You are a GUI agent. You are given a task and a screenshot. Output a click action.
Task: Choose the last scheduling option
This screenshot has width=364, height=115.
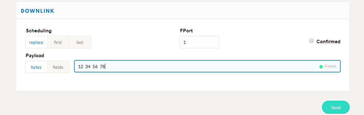point(80,42)
